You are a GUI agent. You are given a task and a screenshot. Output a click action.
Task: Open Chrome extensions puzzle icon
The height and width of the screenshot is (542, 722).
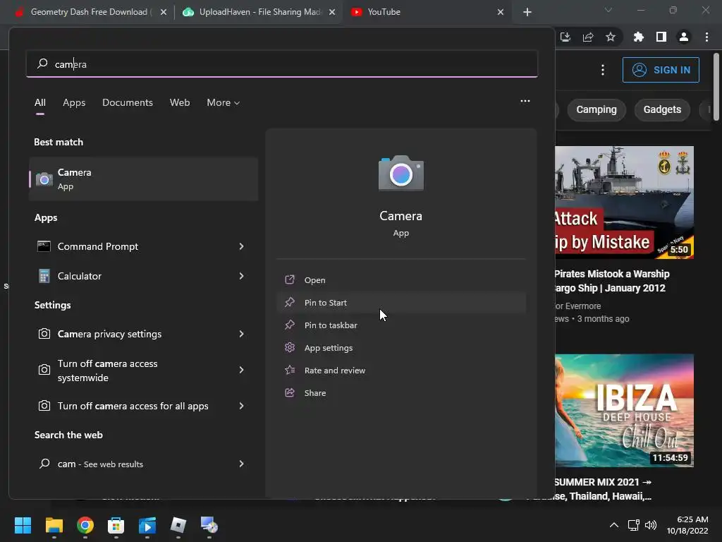(638, 37)
